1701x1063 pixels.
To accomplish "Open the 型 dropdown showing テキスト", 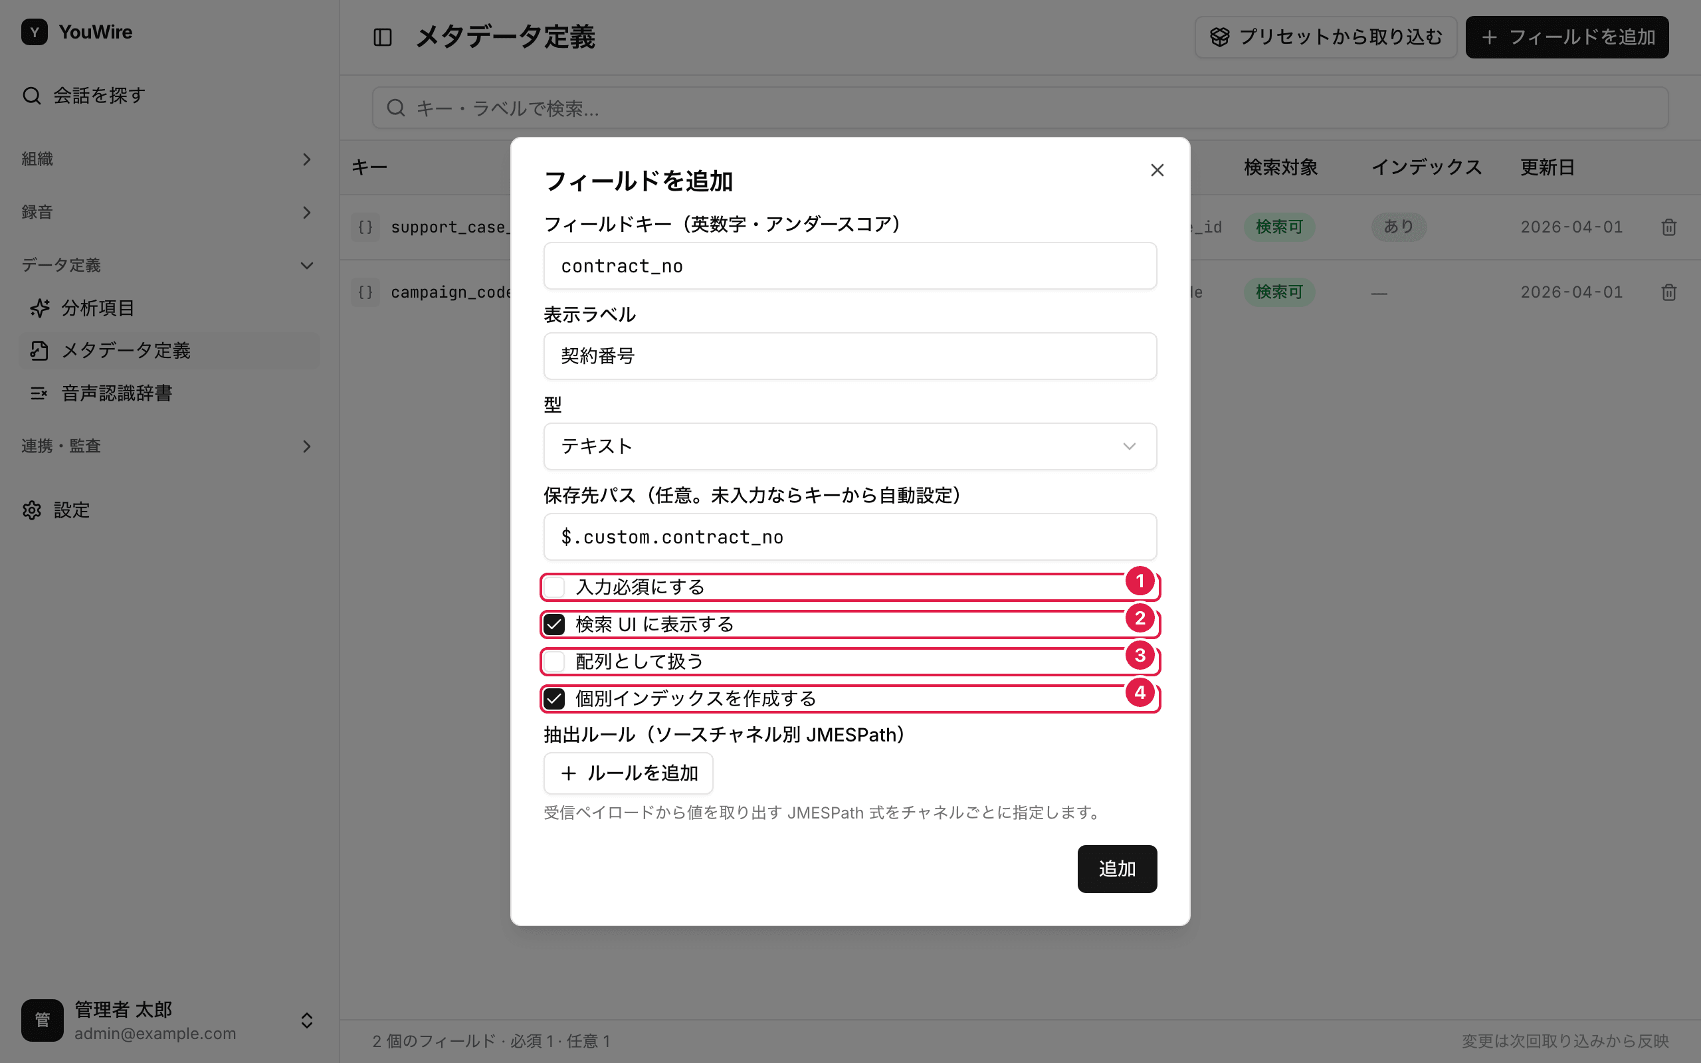I will tap(850, 446).
